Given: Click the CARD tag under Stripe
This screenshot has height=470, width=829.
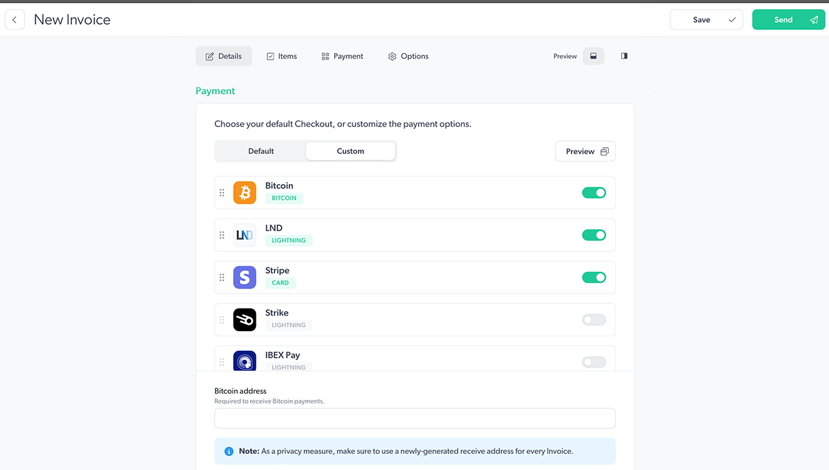Looking at the screenshot, I should (x=280, y=283).
